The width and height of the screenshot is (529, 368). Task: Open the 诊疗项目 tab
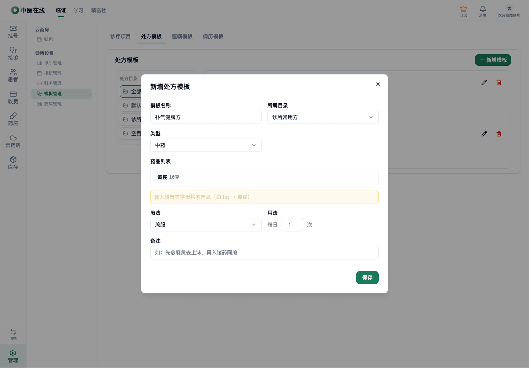[120, 36]
